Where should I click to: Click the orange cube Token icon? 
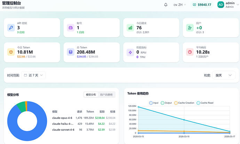point(11,52)
